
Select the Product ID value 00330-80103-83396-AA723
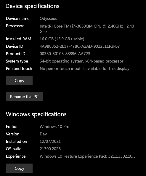65,54
